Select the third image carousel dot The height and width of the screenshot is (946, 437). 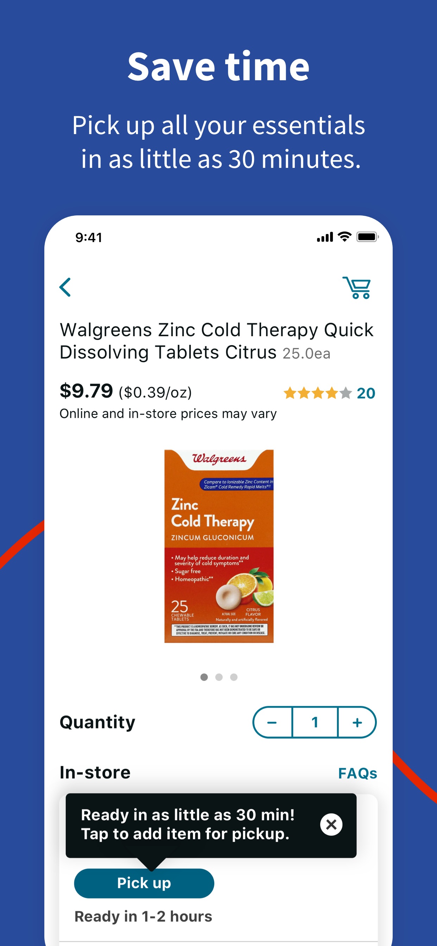(234, 677)
